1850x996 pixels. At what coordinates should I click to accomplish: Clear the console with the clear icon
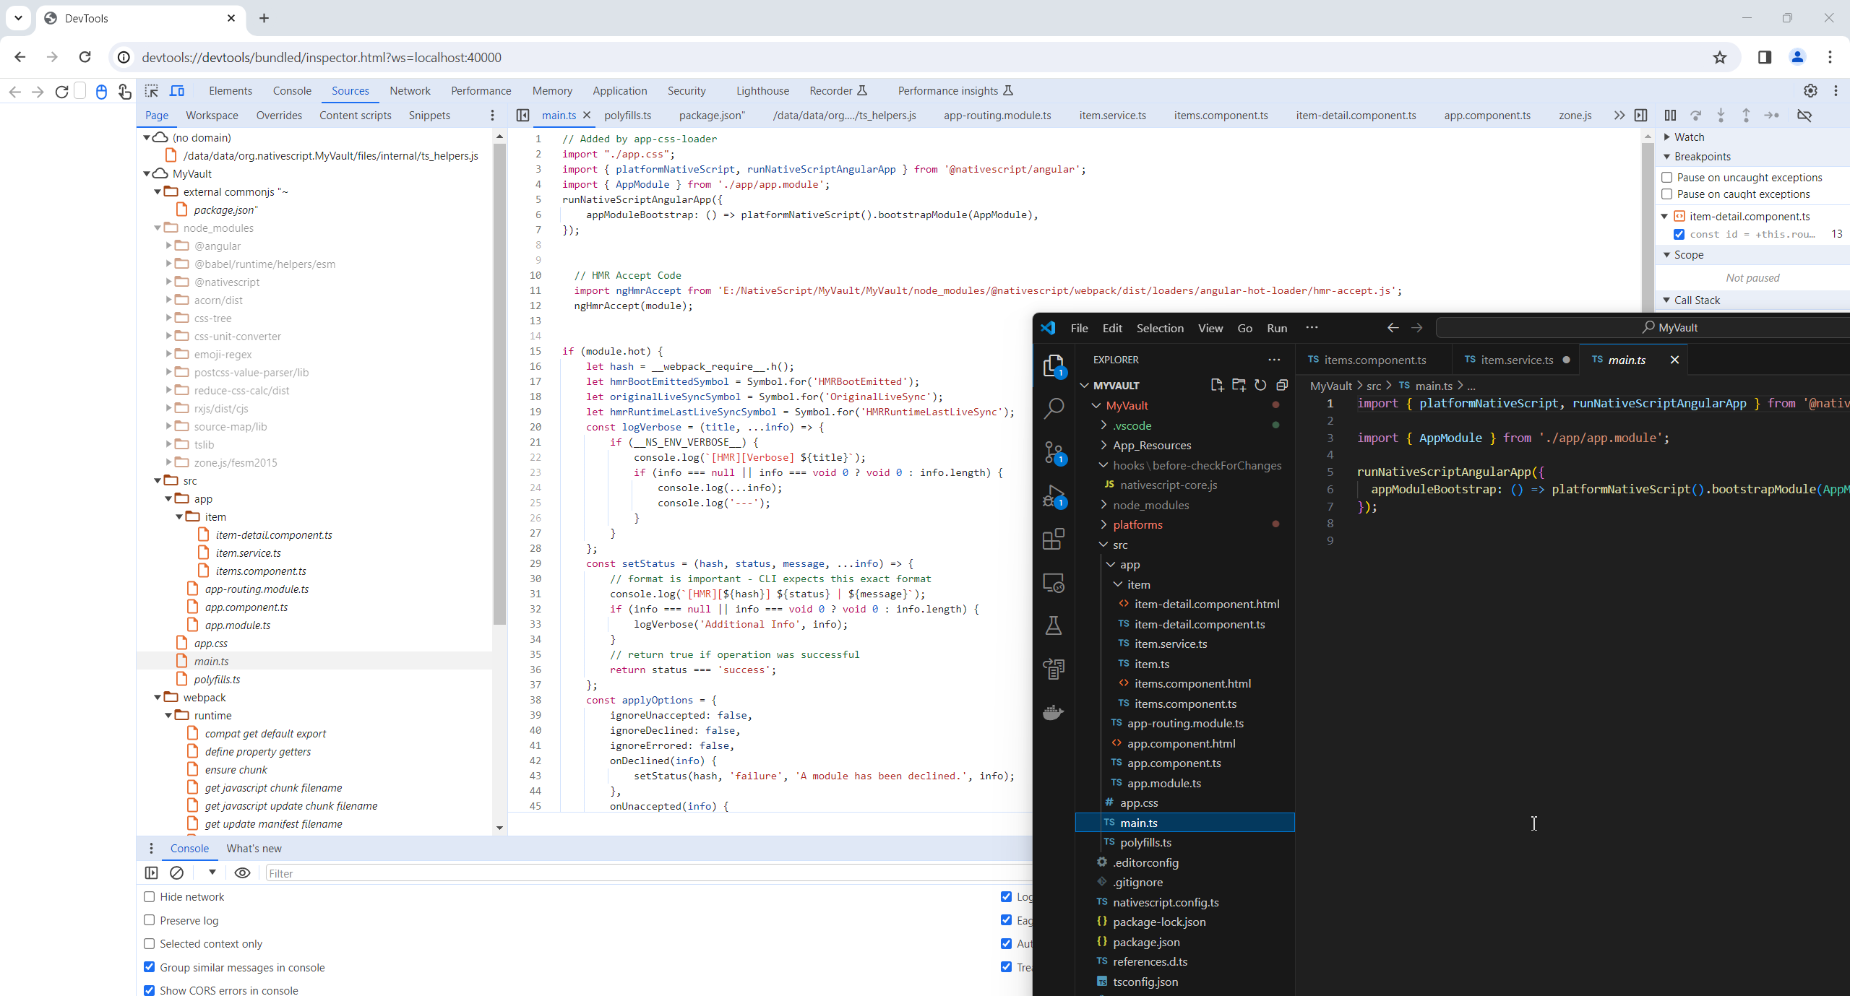click(176, 872)
